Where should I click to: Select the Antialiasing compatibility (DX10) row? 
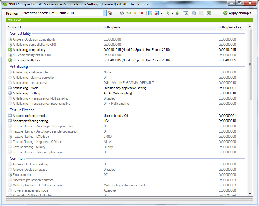(x=125, y=45)
